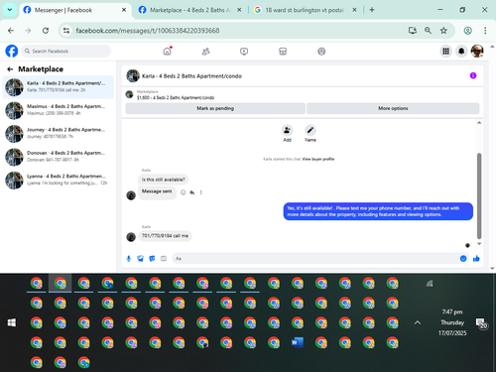Switch to '18 ward st burlington' Google tab
This screenshot has height=372, width=496.
(305, 10)
